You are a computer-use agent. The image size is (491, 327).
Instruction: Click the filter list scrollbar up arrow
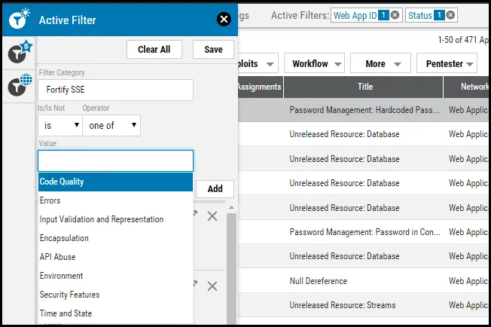[231, 207]
